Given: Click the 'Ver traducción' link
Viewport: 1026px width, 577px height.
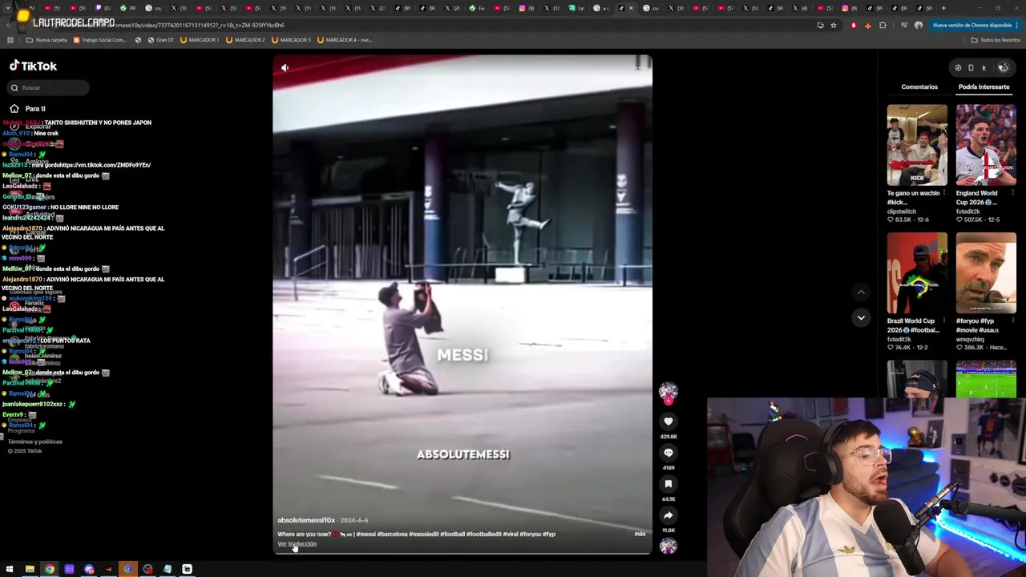Looking at the screenshot, I should tap(297, 544).
